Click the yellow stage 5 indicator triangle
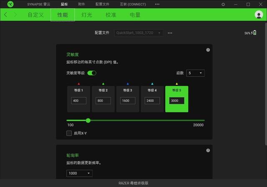The height and width of the screenshot is (187, 267). (x=177, y=84)
